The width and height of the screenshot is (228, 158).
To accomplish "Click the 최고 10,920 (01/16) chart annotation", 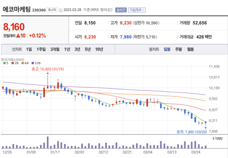I will tap(48, 69).
